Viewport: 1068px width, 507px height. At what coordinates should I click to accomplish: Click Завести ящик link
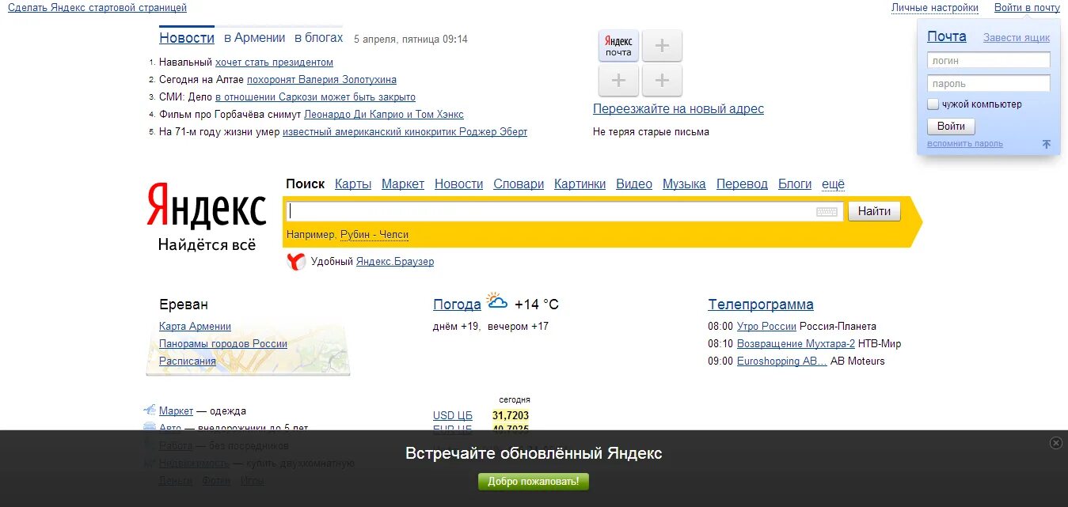click(1017, 37)
